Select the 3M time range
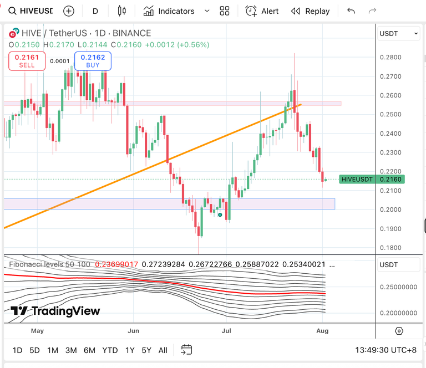The image size is (426, 368). coord(71,350)
